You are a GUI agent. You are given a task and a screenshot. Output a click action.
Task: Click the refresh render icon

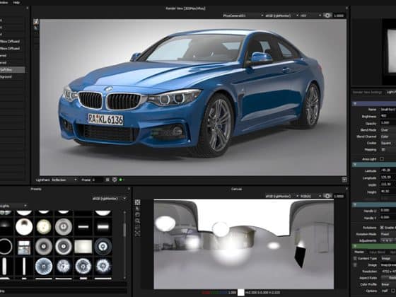pyautogui.click(x=115, y=180)
